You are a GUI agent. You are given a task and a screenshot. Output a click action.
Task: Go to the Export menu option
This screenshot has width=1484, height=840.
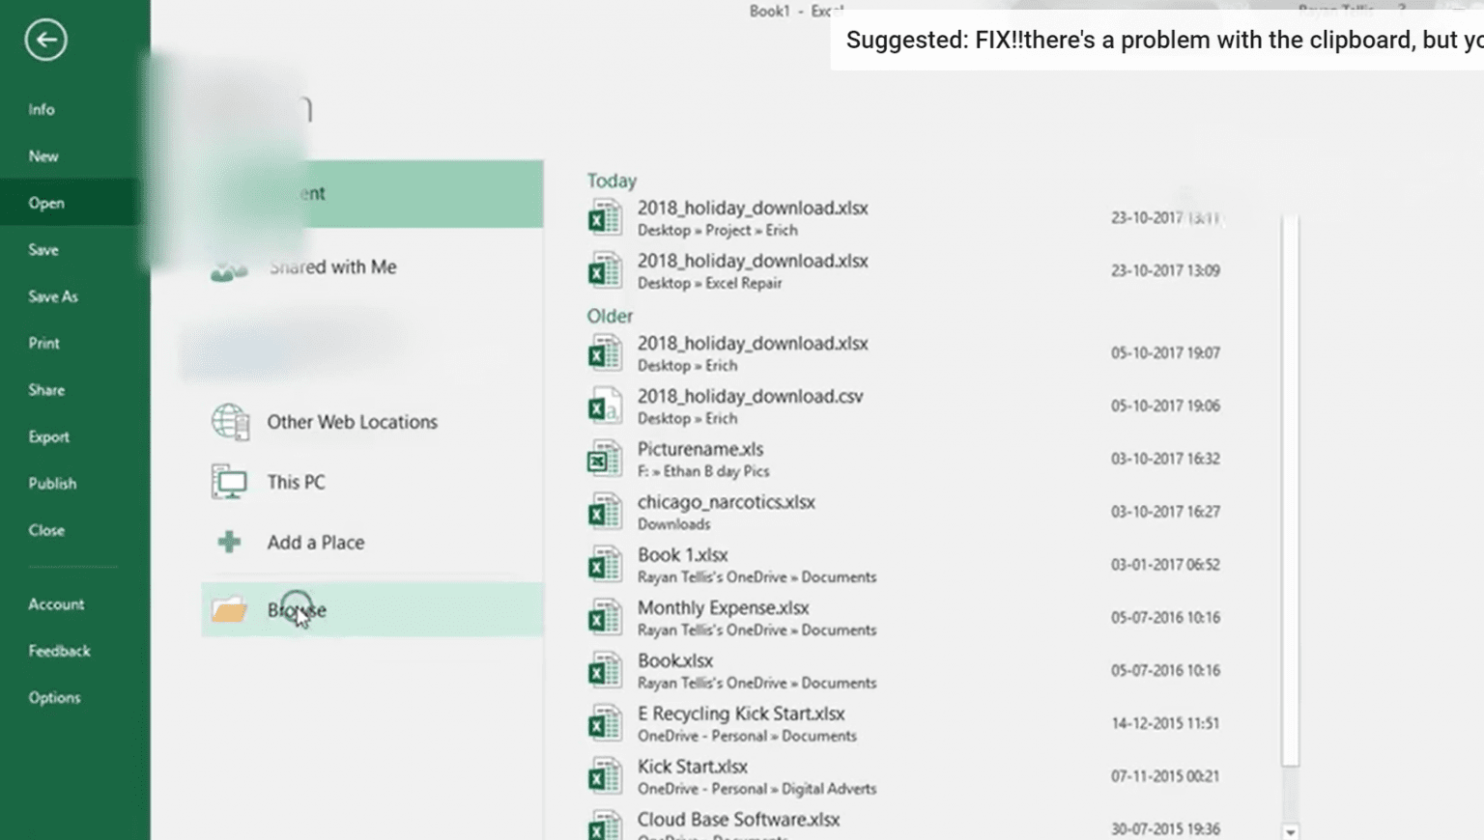[49, 437]
